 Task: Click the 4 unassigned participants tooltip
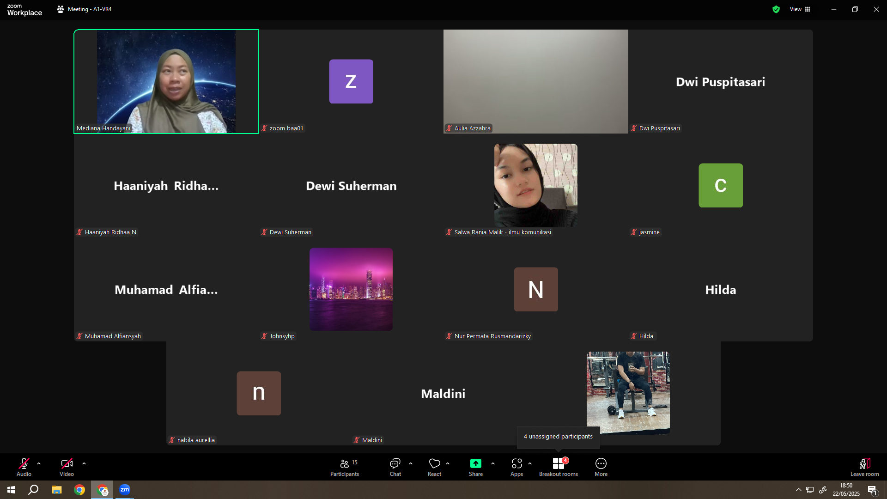(x=558, y=437)
